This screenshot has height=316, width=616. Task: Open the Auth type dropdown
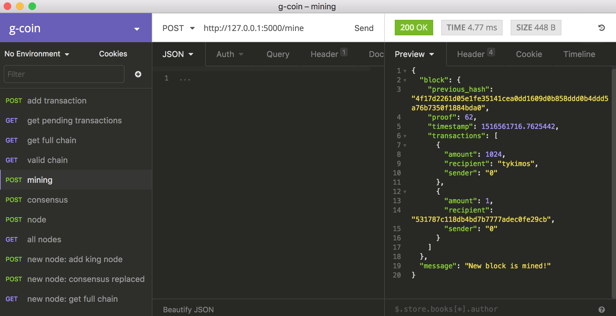[230, 54]
